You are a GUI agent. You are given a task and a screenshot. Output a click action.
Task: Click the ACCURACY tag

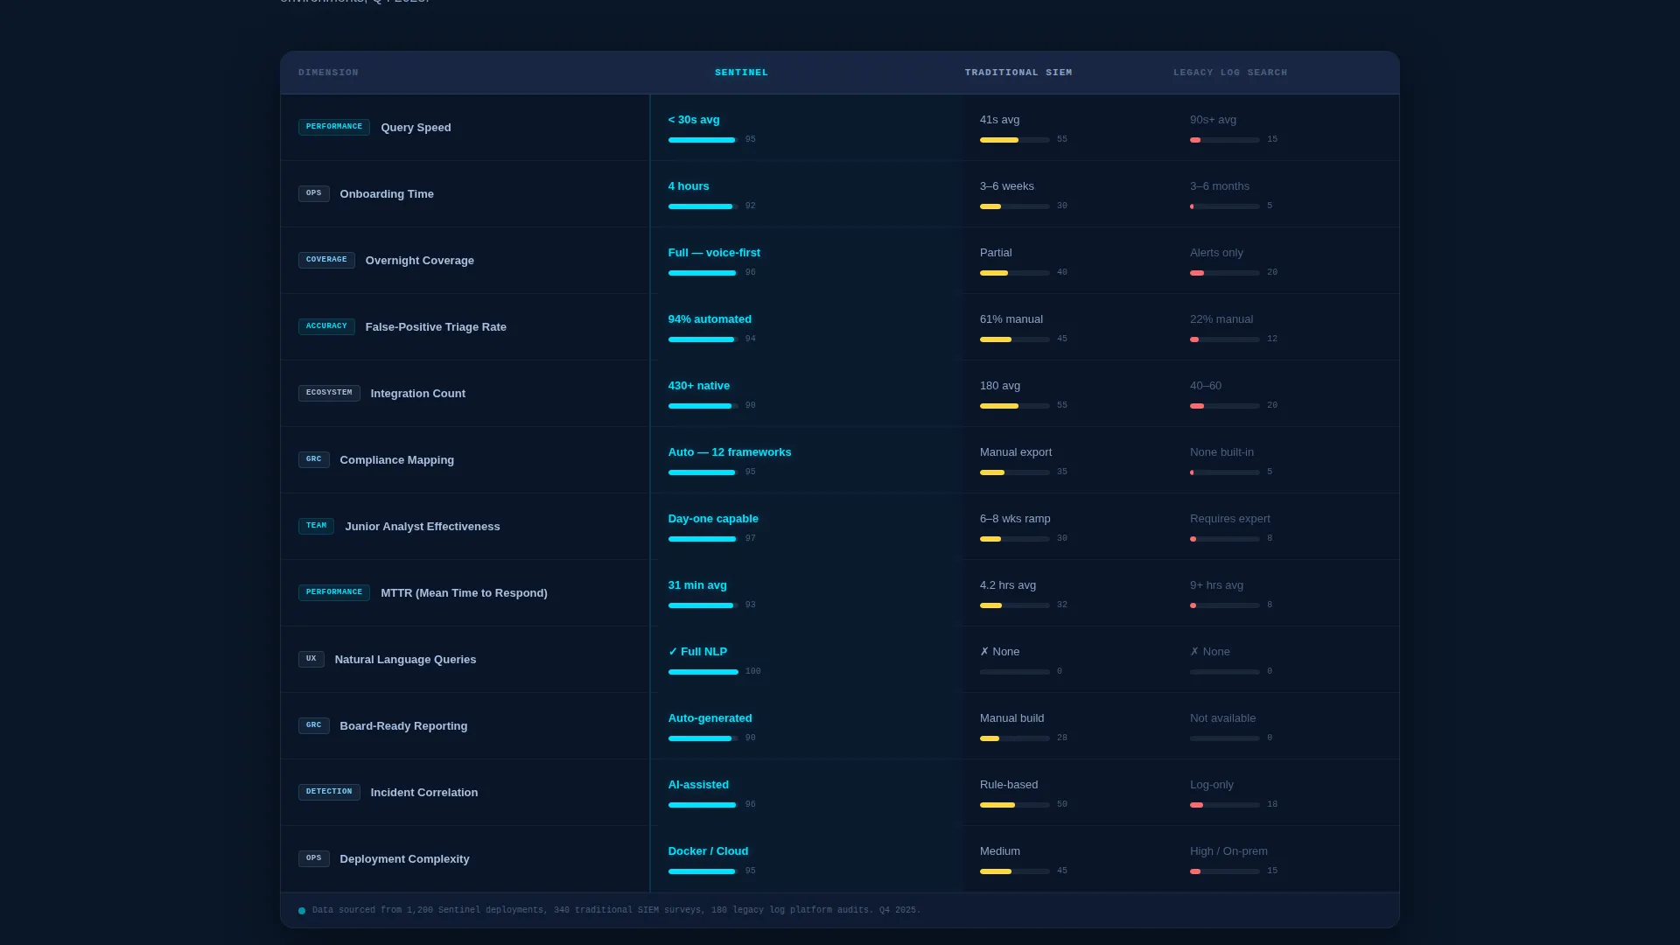[x=326, y=326]
